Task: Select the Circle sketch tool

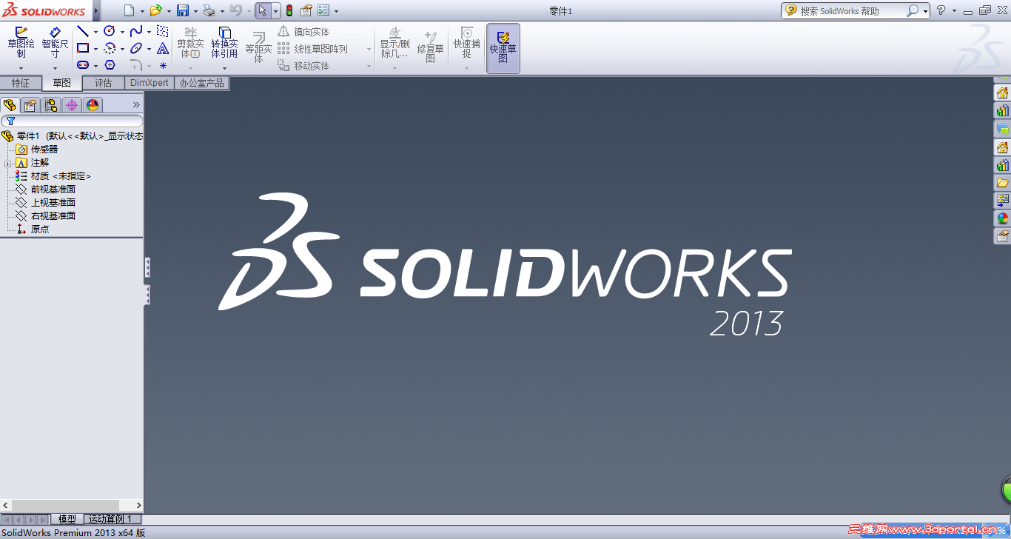Action: pyautogui.click(x=110, y=31)
